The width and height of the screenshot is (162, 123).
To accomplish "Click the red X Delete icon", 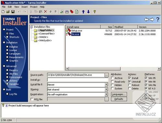I will pyautogui.click(x=46, y=11).
